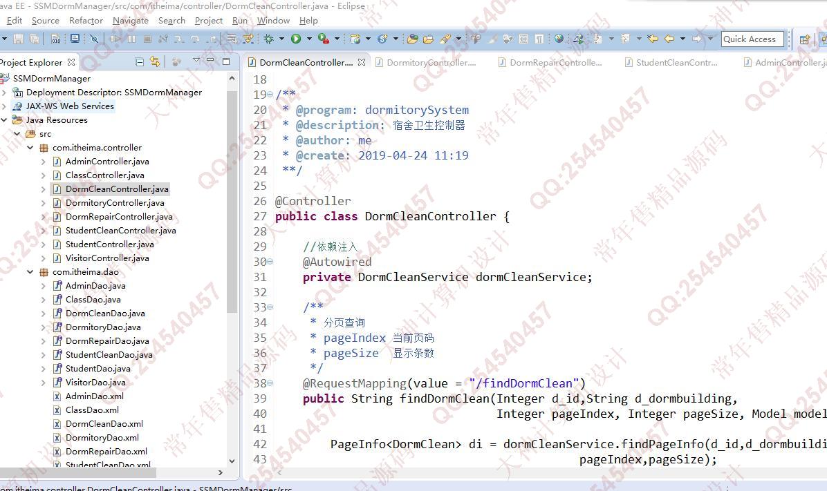Click the Suspend pause debug icon
The width and height of the screenshot is (827, 491).
pos(131,39)
